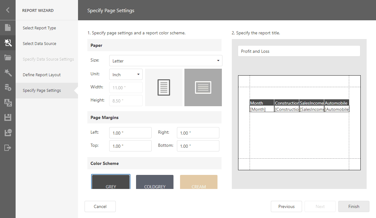Go to the Define Report Layout step
Screen dimensions: 376x218
41,75
